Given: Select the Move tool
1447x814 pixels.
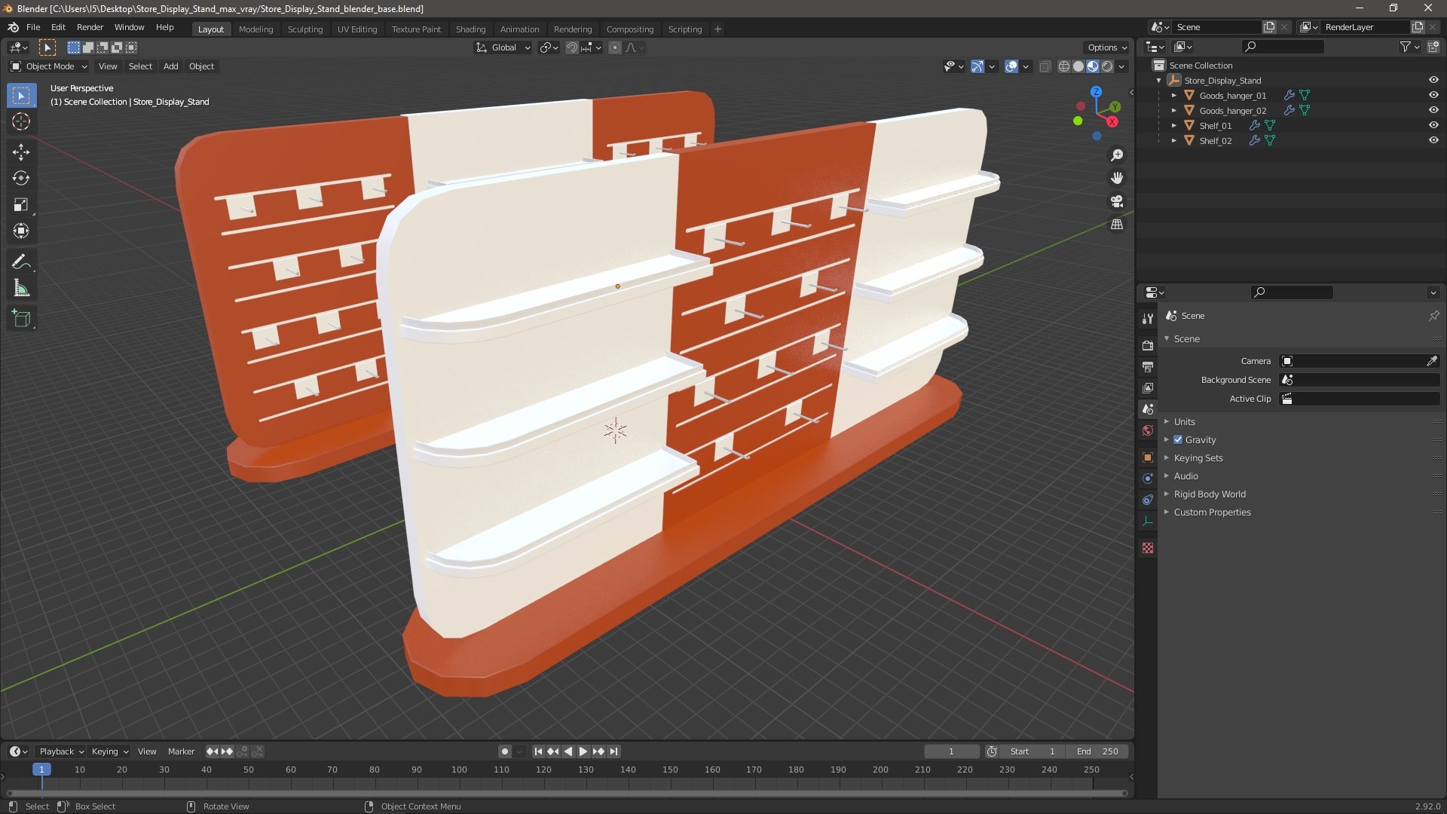Looking at the screenshot, I should point(21,152).
